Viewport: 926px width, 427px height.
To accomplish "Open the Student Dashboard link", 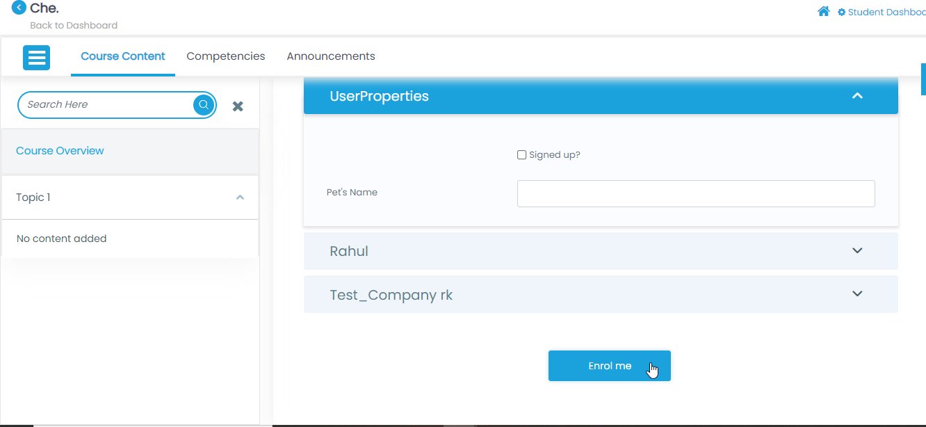I will (886, 13).
